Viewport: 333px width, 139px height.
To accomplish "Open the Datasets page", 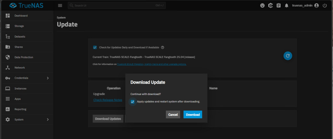I will 20,37.
